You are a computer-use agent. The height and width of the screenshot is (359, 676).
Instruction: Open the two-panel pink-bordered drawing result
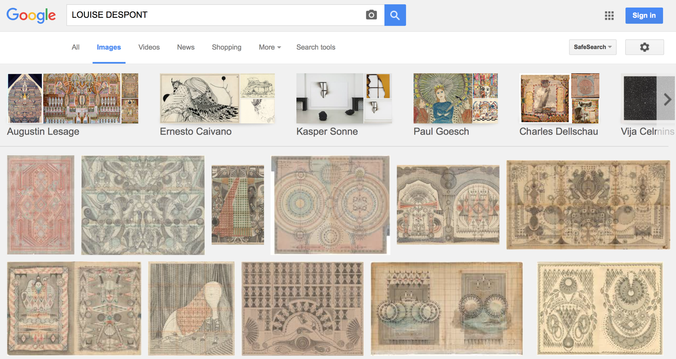[x=74, y=309]
